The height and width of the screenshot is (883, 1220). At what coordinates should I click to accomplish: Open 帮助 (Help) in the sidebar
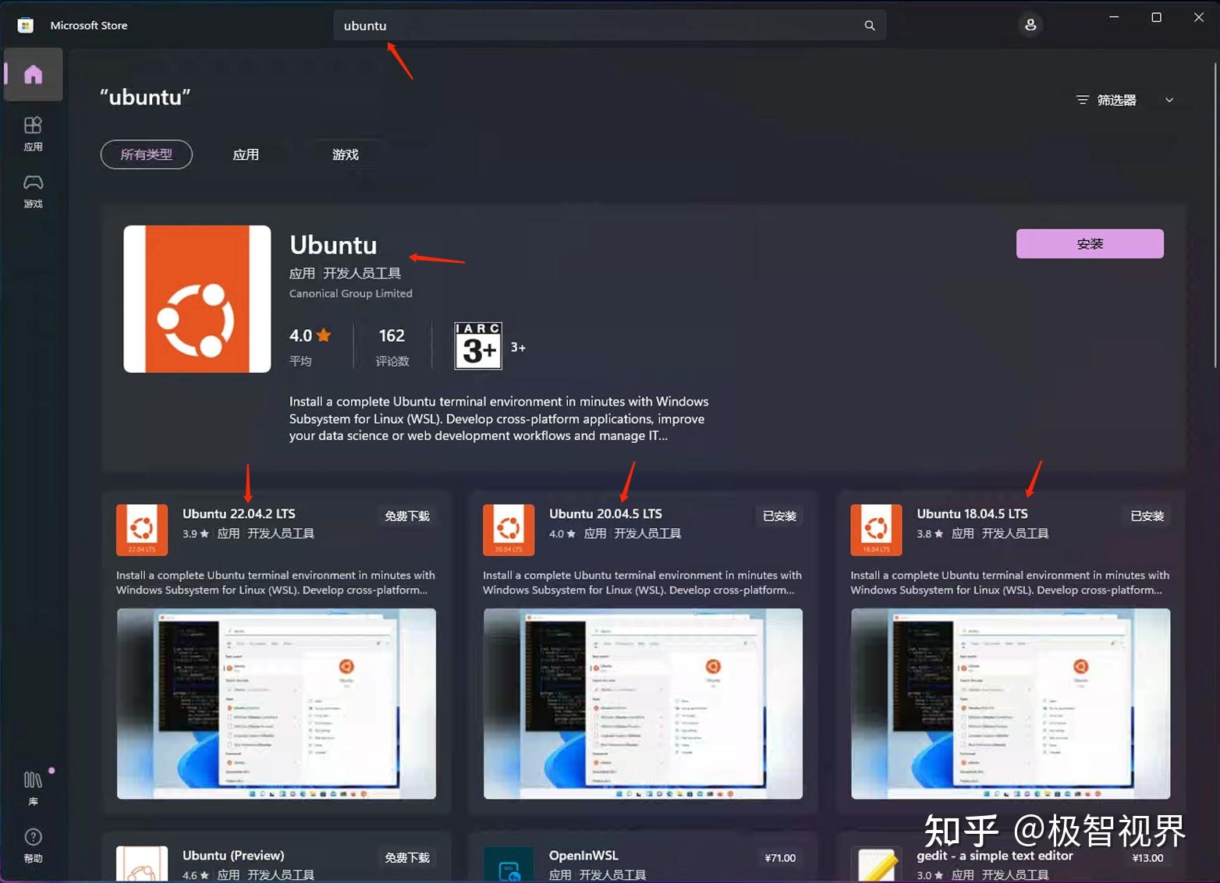33,845
